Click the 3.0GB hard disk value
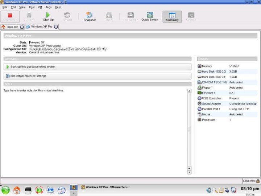 pos(233,72)
